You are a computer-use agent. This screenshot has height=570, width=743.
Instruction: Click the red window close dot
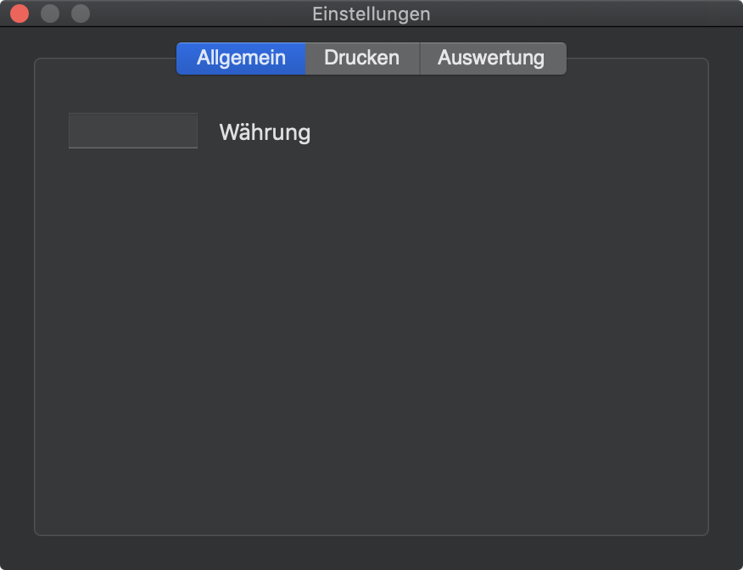(x=20, y=14)
